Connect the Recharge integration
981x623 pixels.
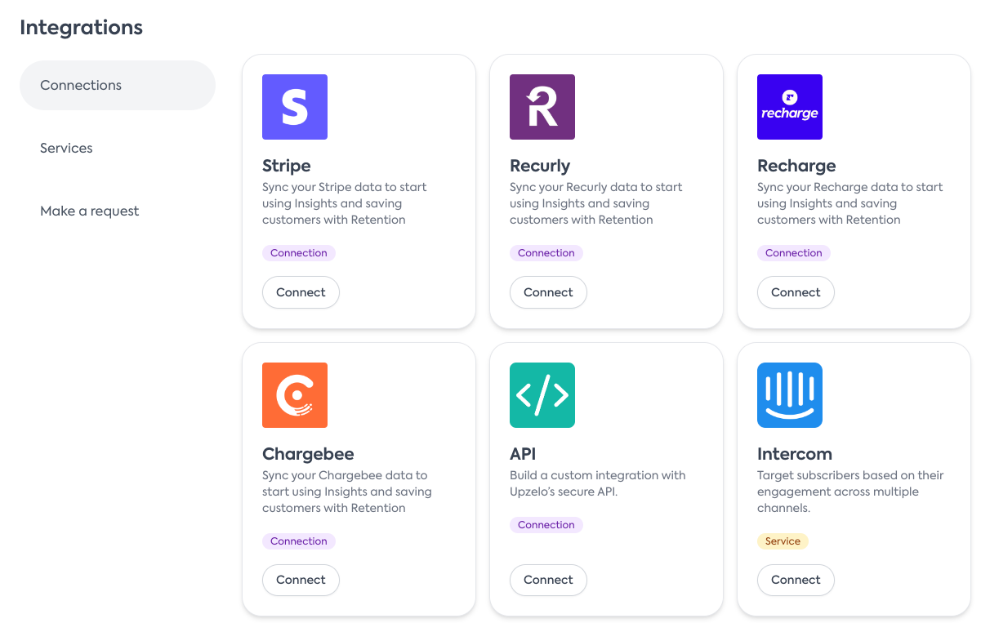796,292
